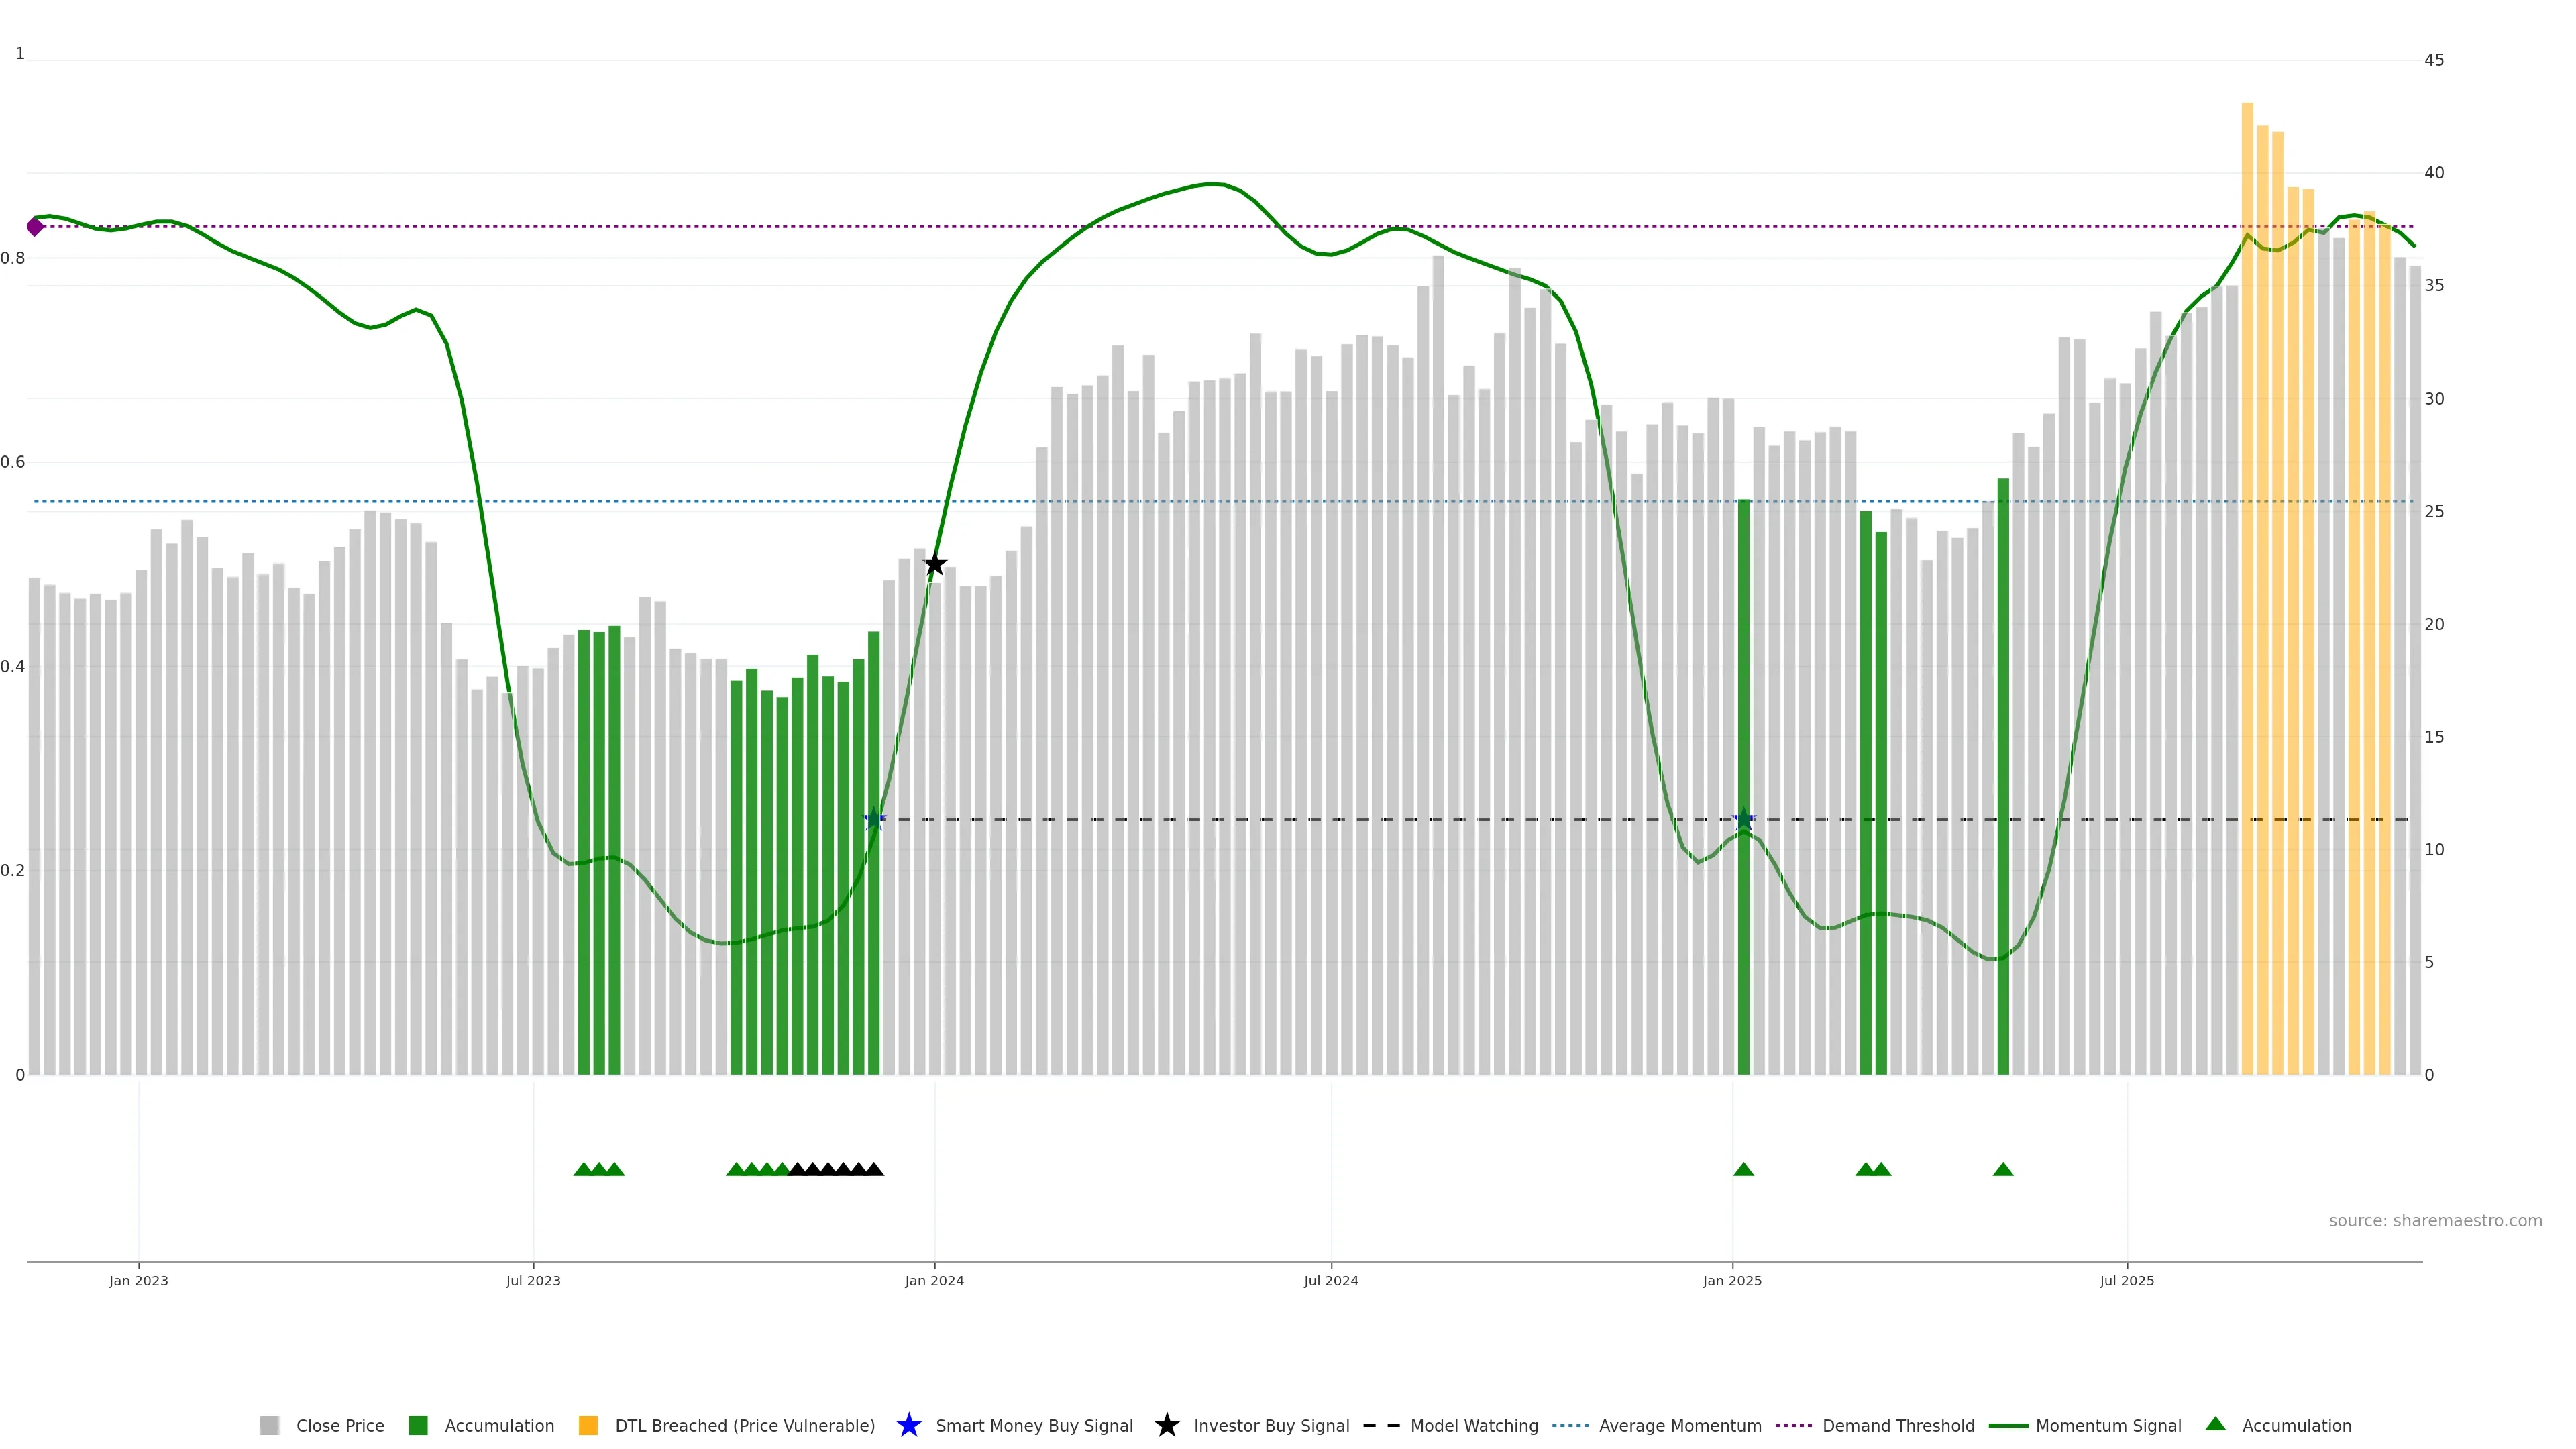Click the Jan 2024 axis label
The image size is (2576, 1449).
934,1280
